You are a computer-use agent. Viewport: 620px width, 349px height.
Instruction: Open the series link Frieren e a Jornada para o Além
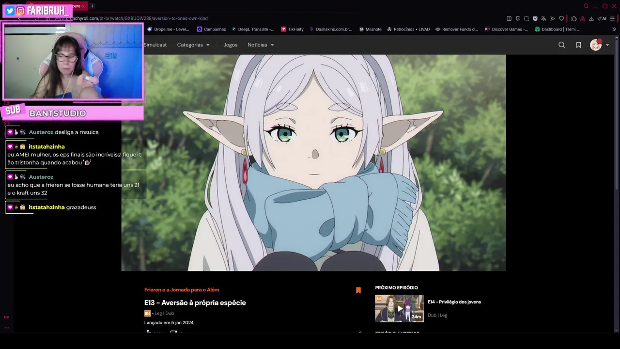(x=182, y=290)
